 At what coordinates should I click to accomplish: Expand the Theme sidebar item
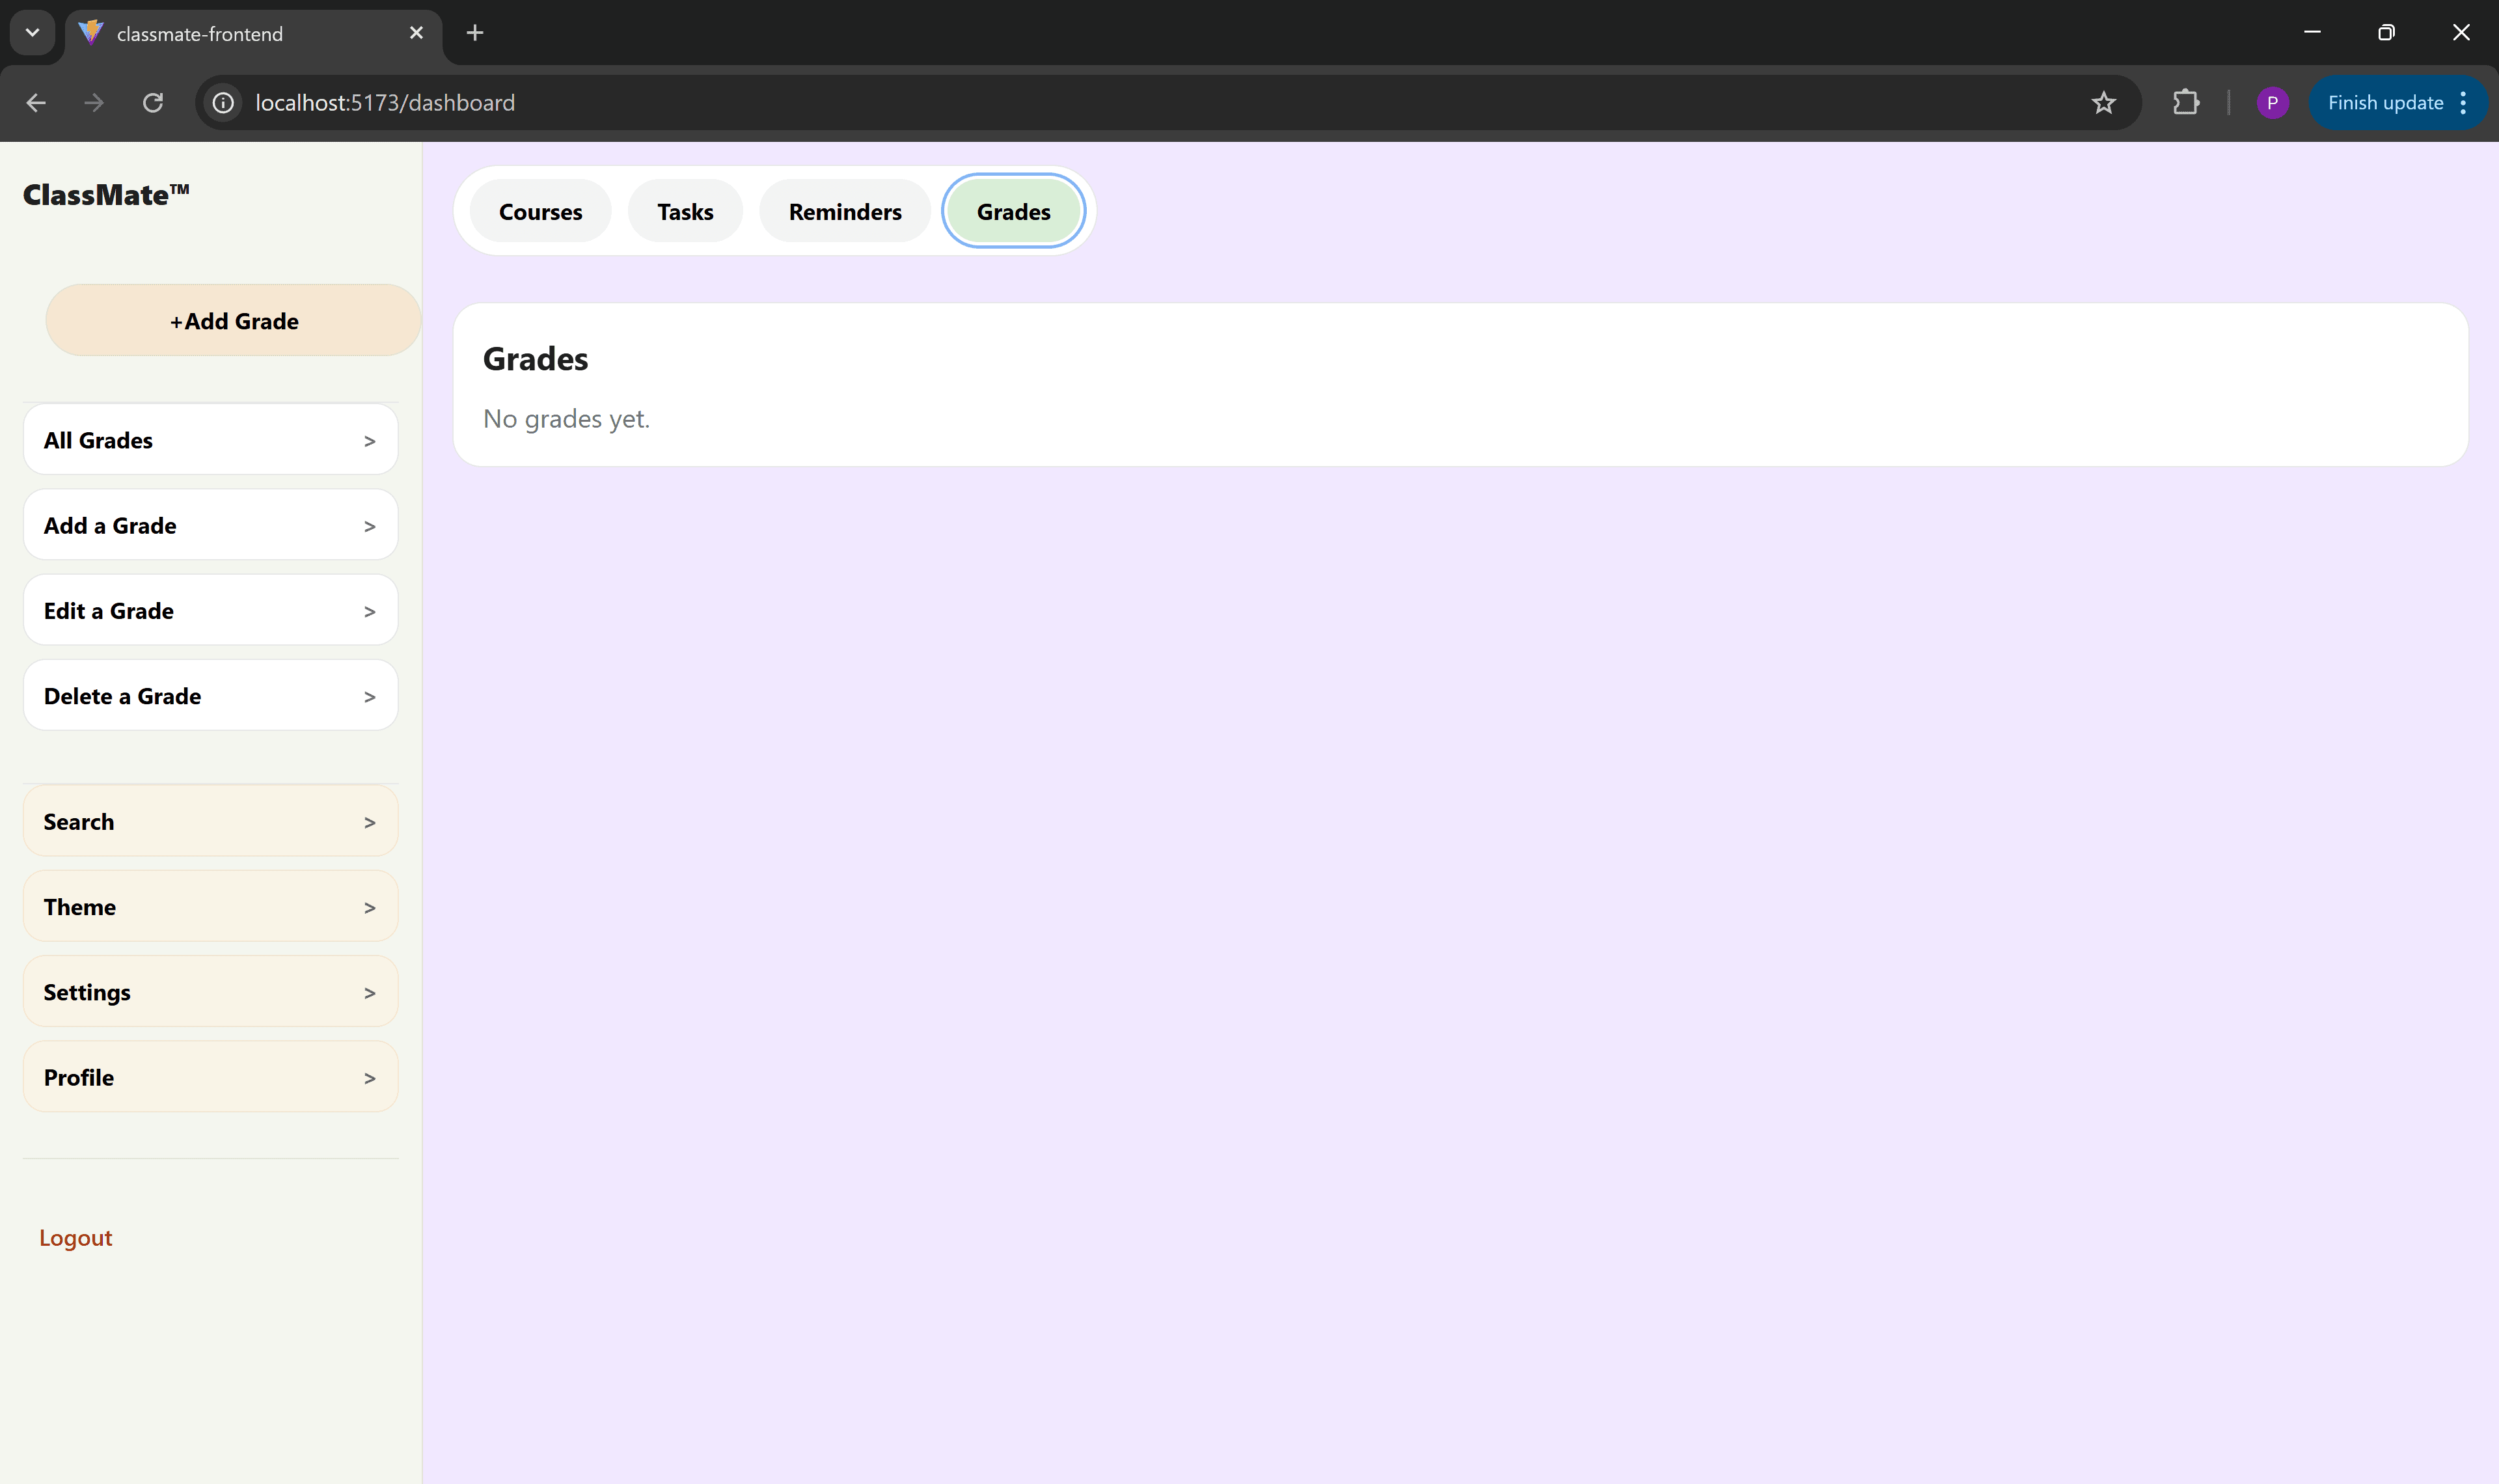tap(211, 907)
